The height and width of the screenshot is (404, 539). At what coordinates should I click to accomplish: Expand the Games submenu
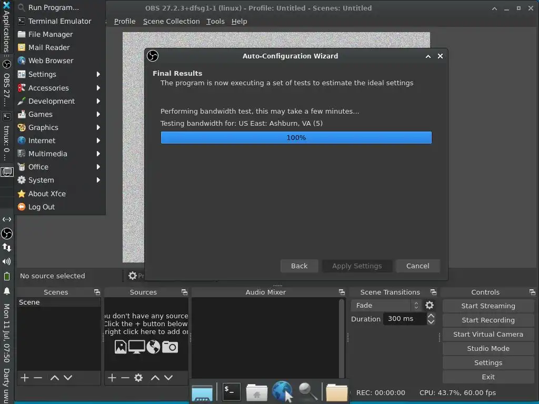click(x=60, y=114)
